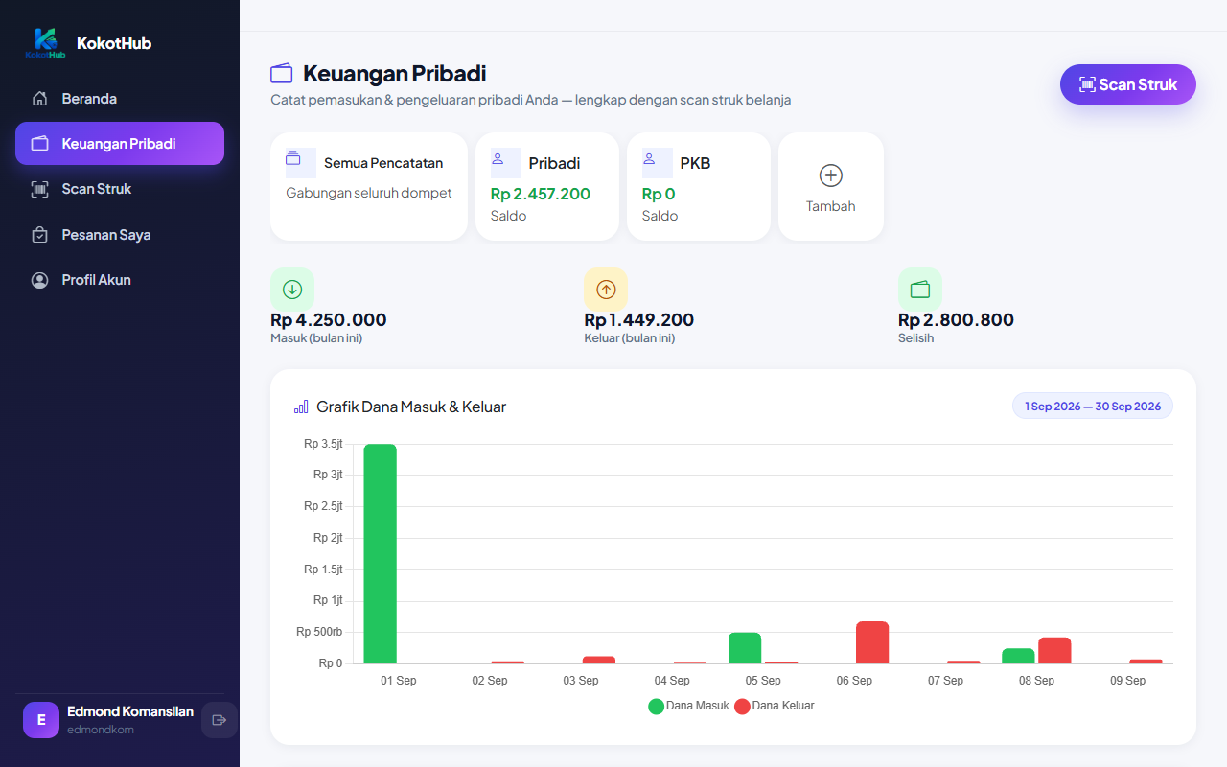Click the logout icon beside Edmond Komansilan

(x=219, y=720)
